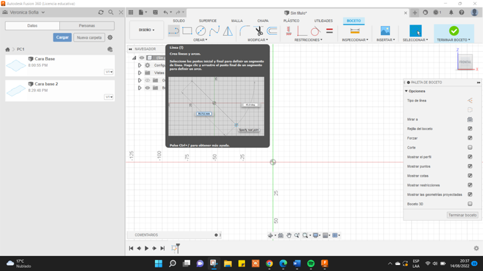Open data panel settings gear
The width and height of the screenshot is (483, 271).
110,38
